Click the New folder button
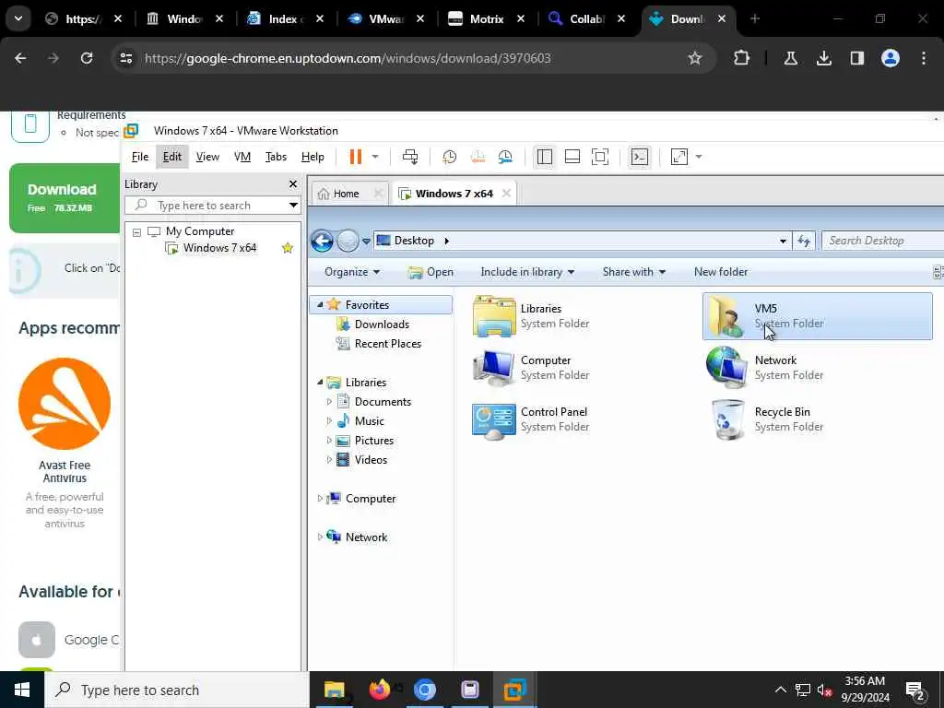944x708 pixels. (721, 272)
